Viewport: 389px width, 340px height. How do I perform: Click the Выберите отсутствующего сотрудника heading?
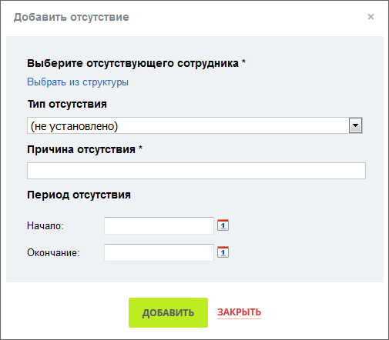132,63
